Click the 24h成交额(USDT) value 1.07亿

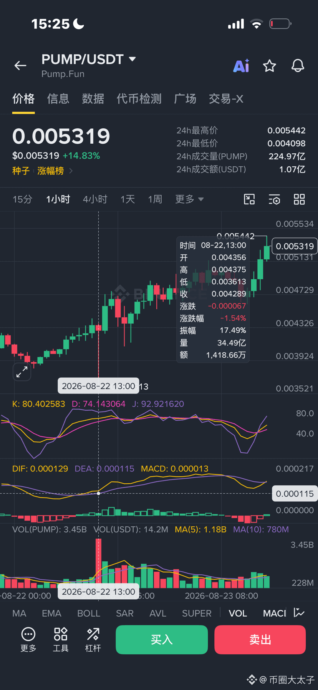point(292,169)
